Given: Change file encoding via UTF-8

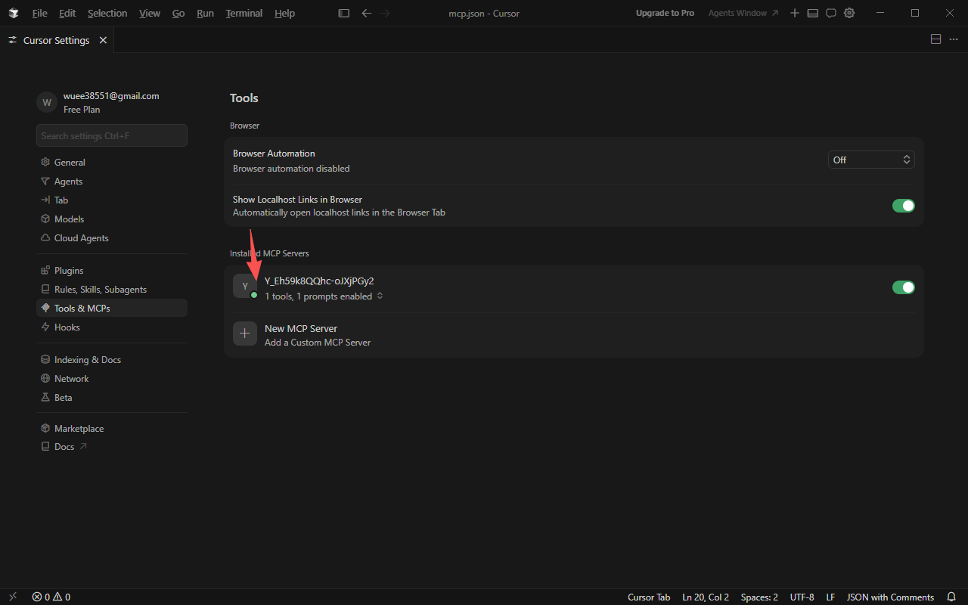Looking at the screenshot, I should [802, 597].
